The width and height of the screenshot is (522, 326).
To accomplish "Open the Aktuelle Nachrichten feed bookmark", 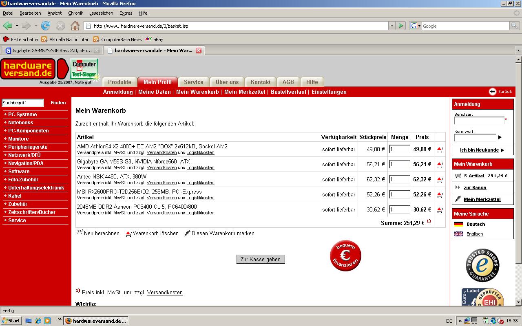I will 65,40.
